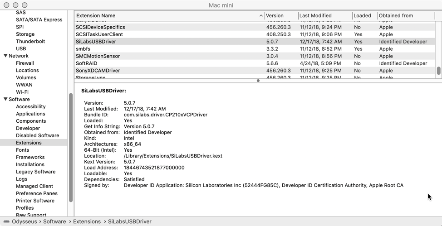Click SiLabsUSBDriver's 12/17/18, 7:42 AM table cell

pyautogui.click(x=321, y=42)
